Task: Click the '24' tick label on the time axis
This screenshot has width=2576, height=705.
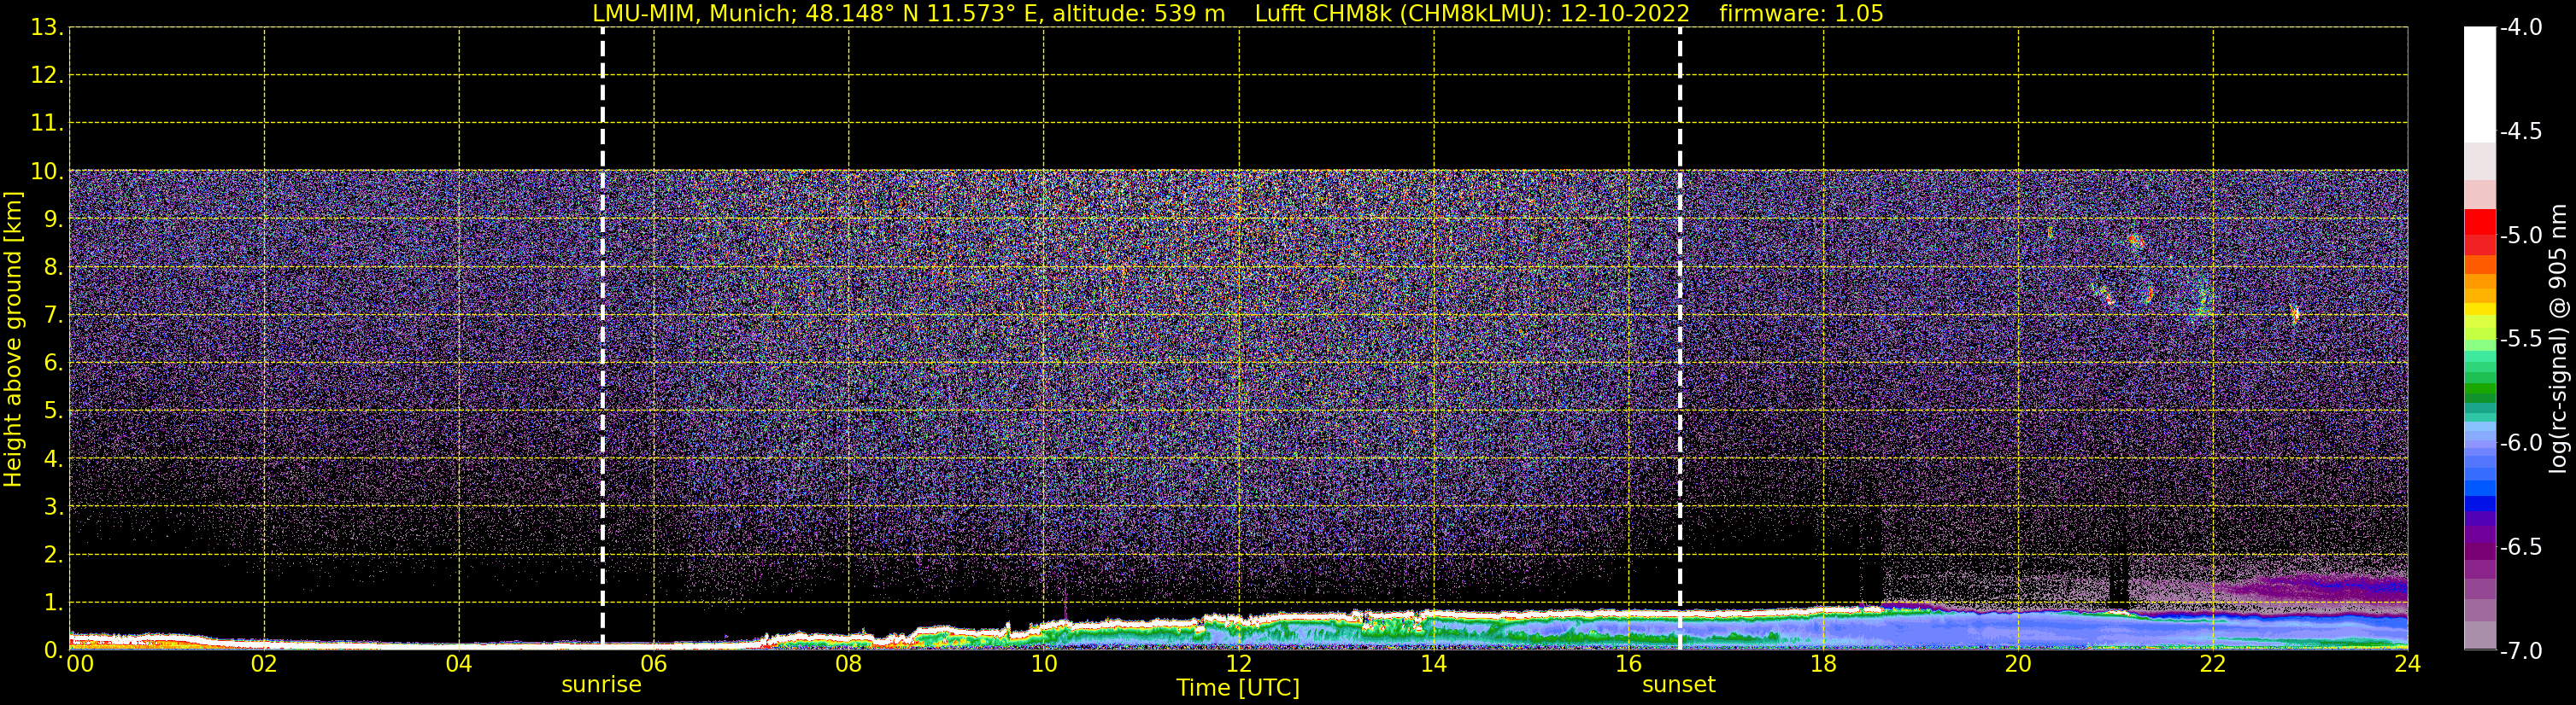Action: click(x=2407, y=664)
